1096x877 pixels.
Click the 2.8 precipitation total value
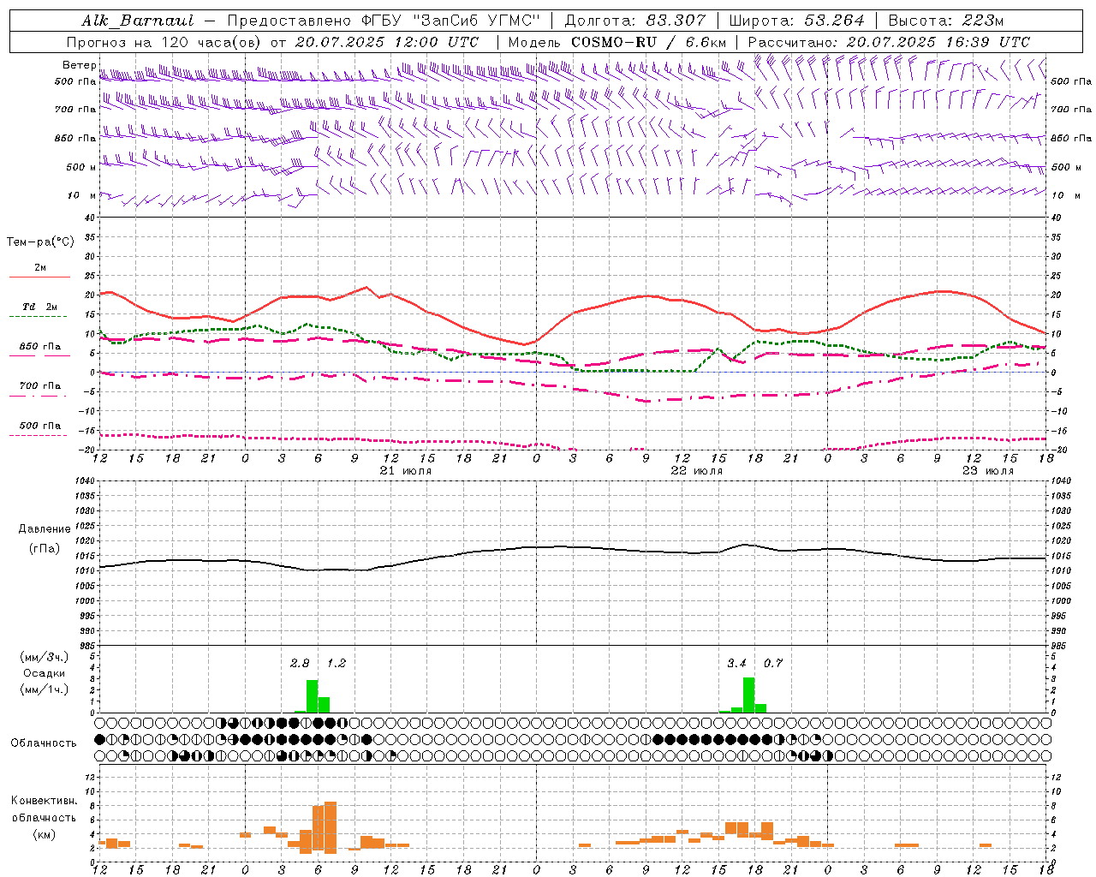pos(300,664)
